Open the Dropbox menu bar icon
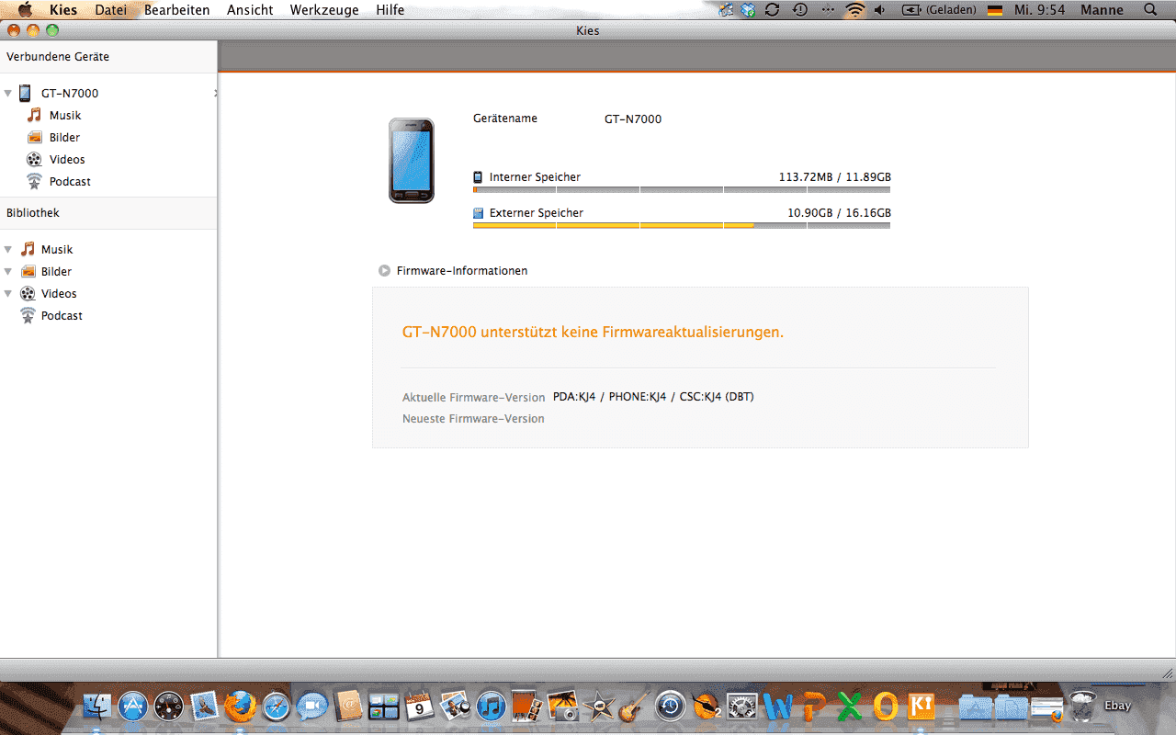1176x735 pixels. click(749, 10)
